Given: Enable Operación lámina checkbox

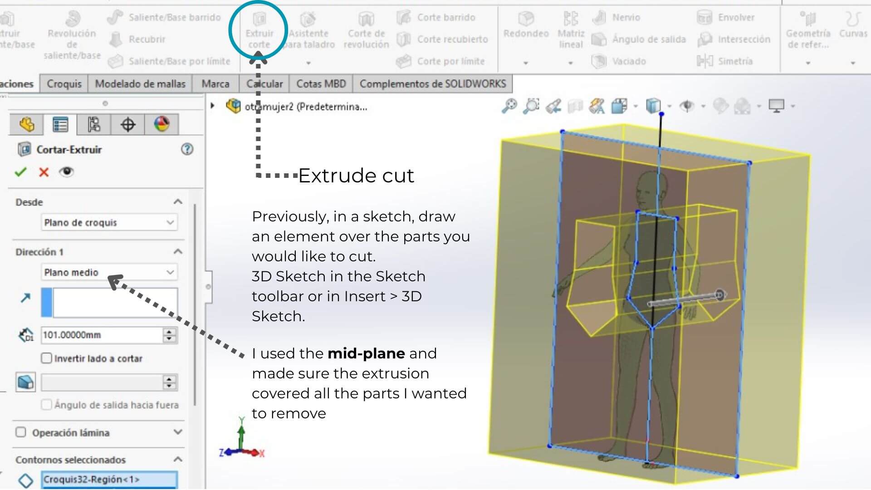Looking at the screenshot, I should pyautogui.click(x=21, y=432).
